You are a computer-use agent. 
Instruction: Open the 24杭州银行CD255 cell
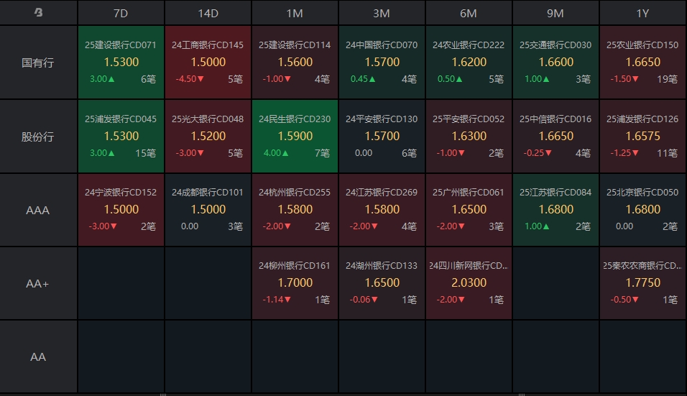[295, 210]
